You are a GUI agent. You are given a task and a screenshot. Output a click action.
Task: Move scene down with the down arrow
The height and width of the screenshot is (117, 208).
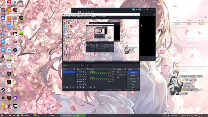click(x=73, y=87)
